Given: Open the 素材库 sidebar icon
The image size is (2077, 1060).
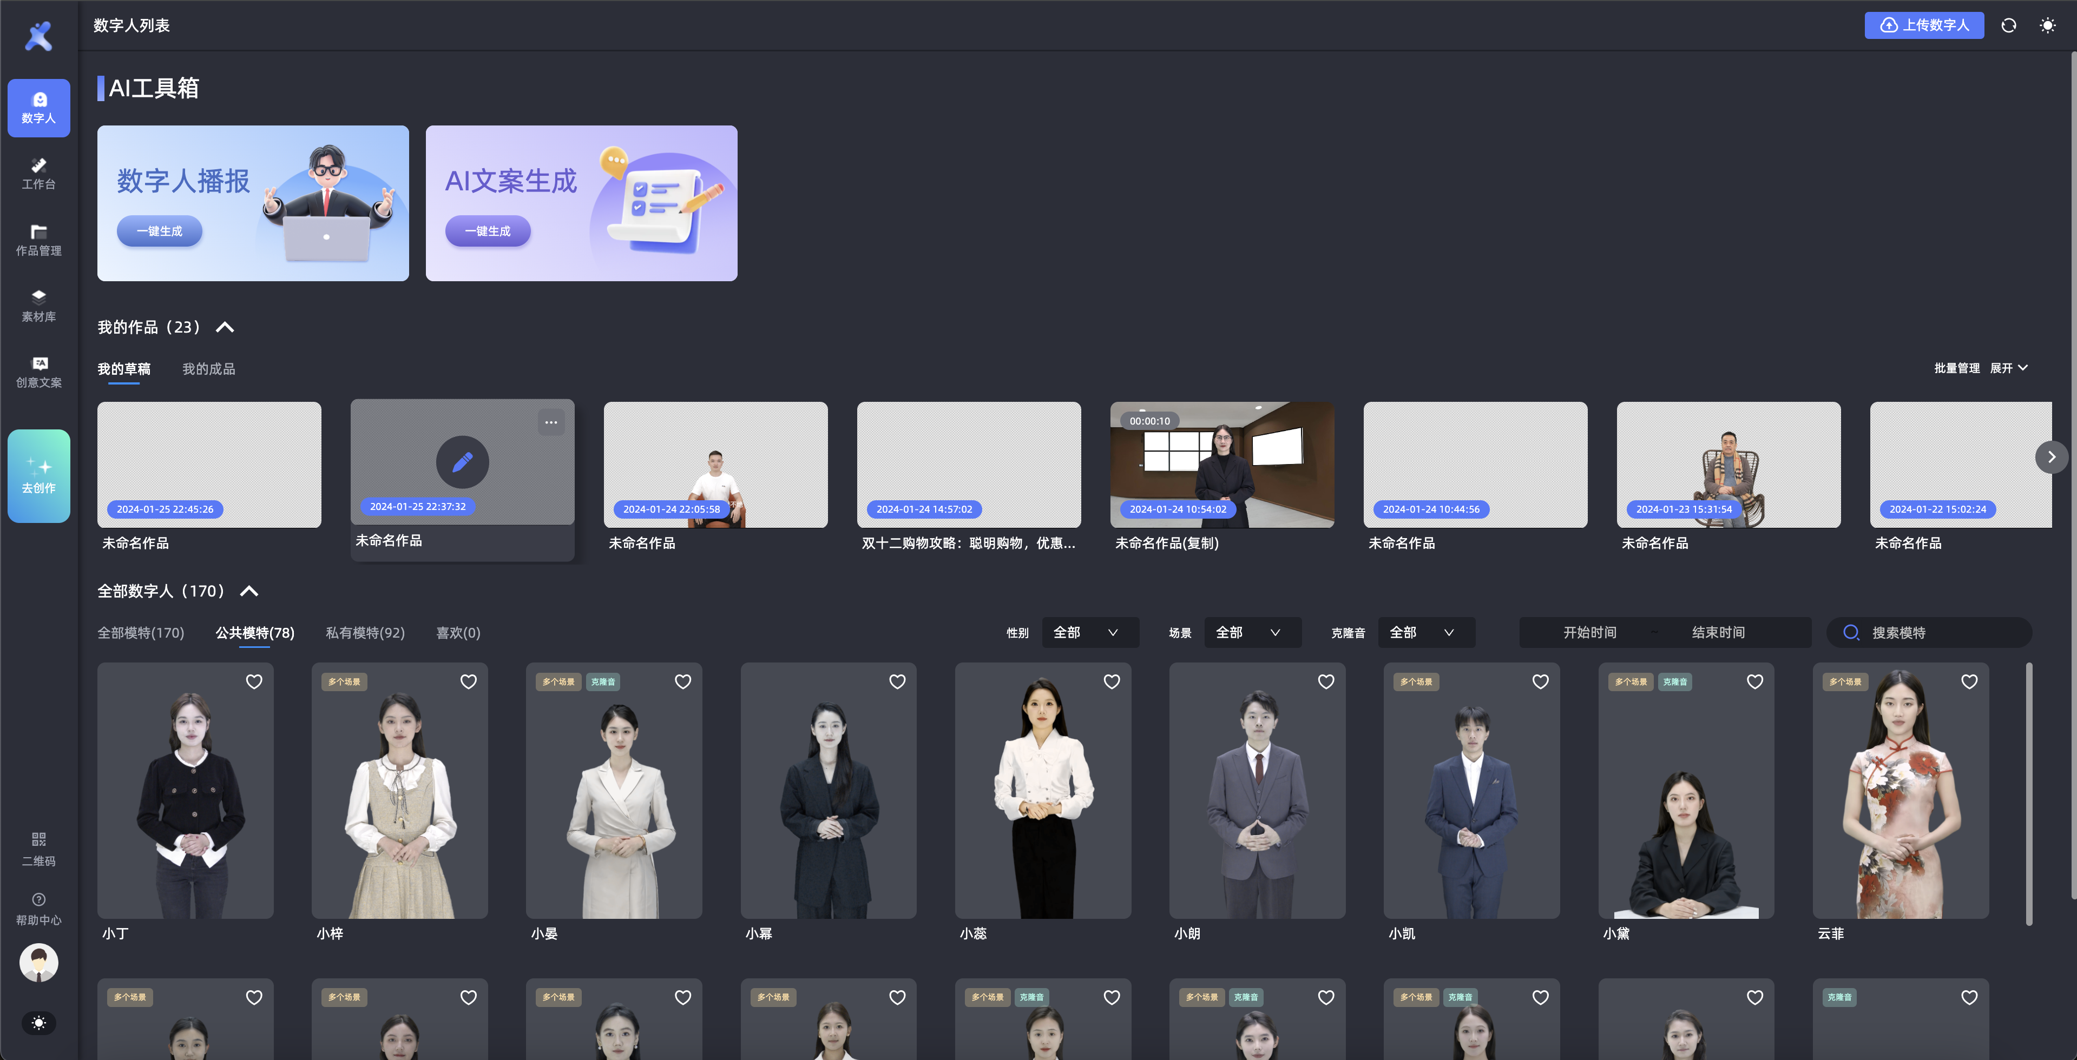Looking at the screenshot, I should point(39,306).
